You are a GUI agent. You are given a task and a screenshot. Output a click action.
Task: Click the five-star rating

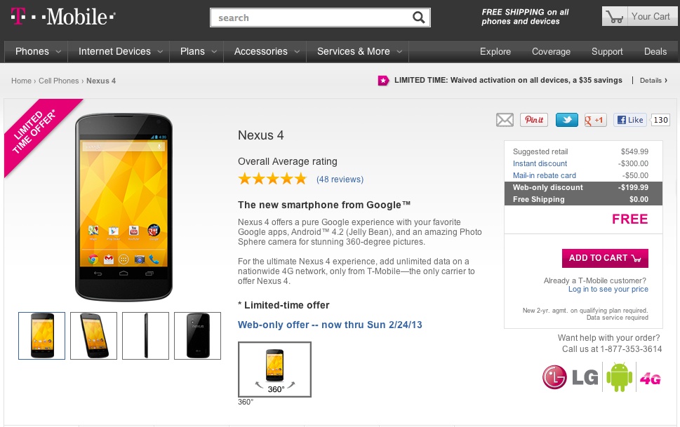tap(272, 179)
